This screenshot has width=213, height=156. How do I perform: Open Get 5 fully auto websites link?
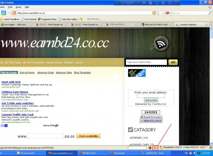point(18,103)
